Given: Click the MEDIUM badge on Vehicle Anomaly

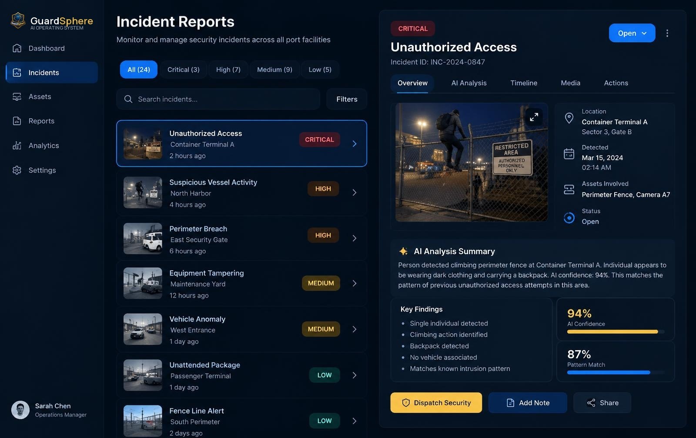Looking at the screenshot, I should (x=321, y=329).
